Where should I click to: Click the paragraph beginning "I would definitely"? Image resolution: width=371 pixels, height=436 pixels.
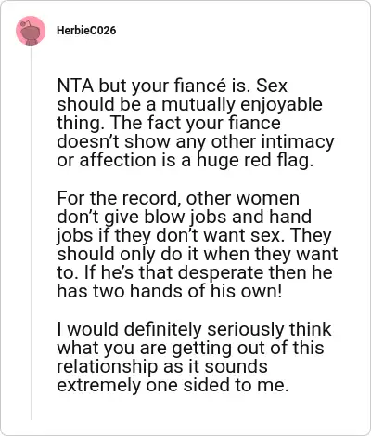pos(194,357)
